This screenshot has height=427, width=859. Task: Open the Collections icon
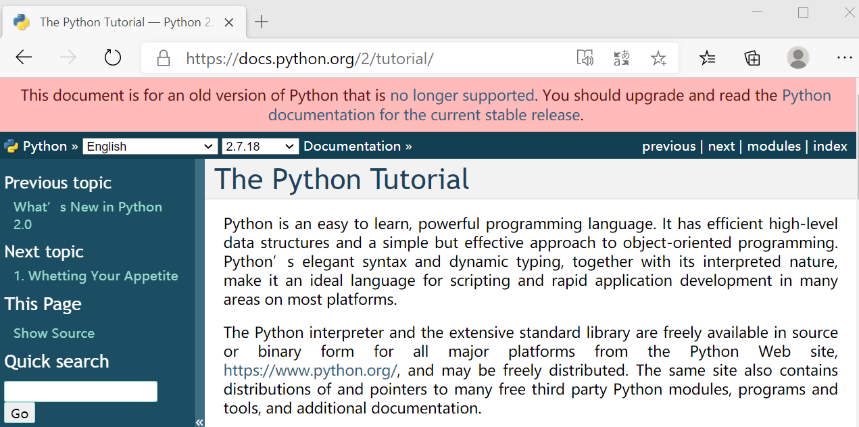click(752, 58)
